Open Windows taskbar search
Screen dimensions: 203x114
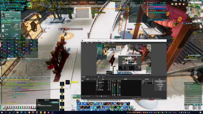tap(6, 112)
